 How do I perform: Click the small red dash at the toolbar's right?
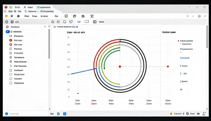(x=188, y=16)
